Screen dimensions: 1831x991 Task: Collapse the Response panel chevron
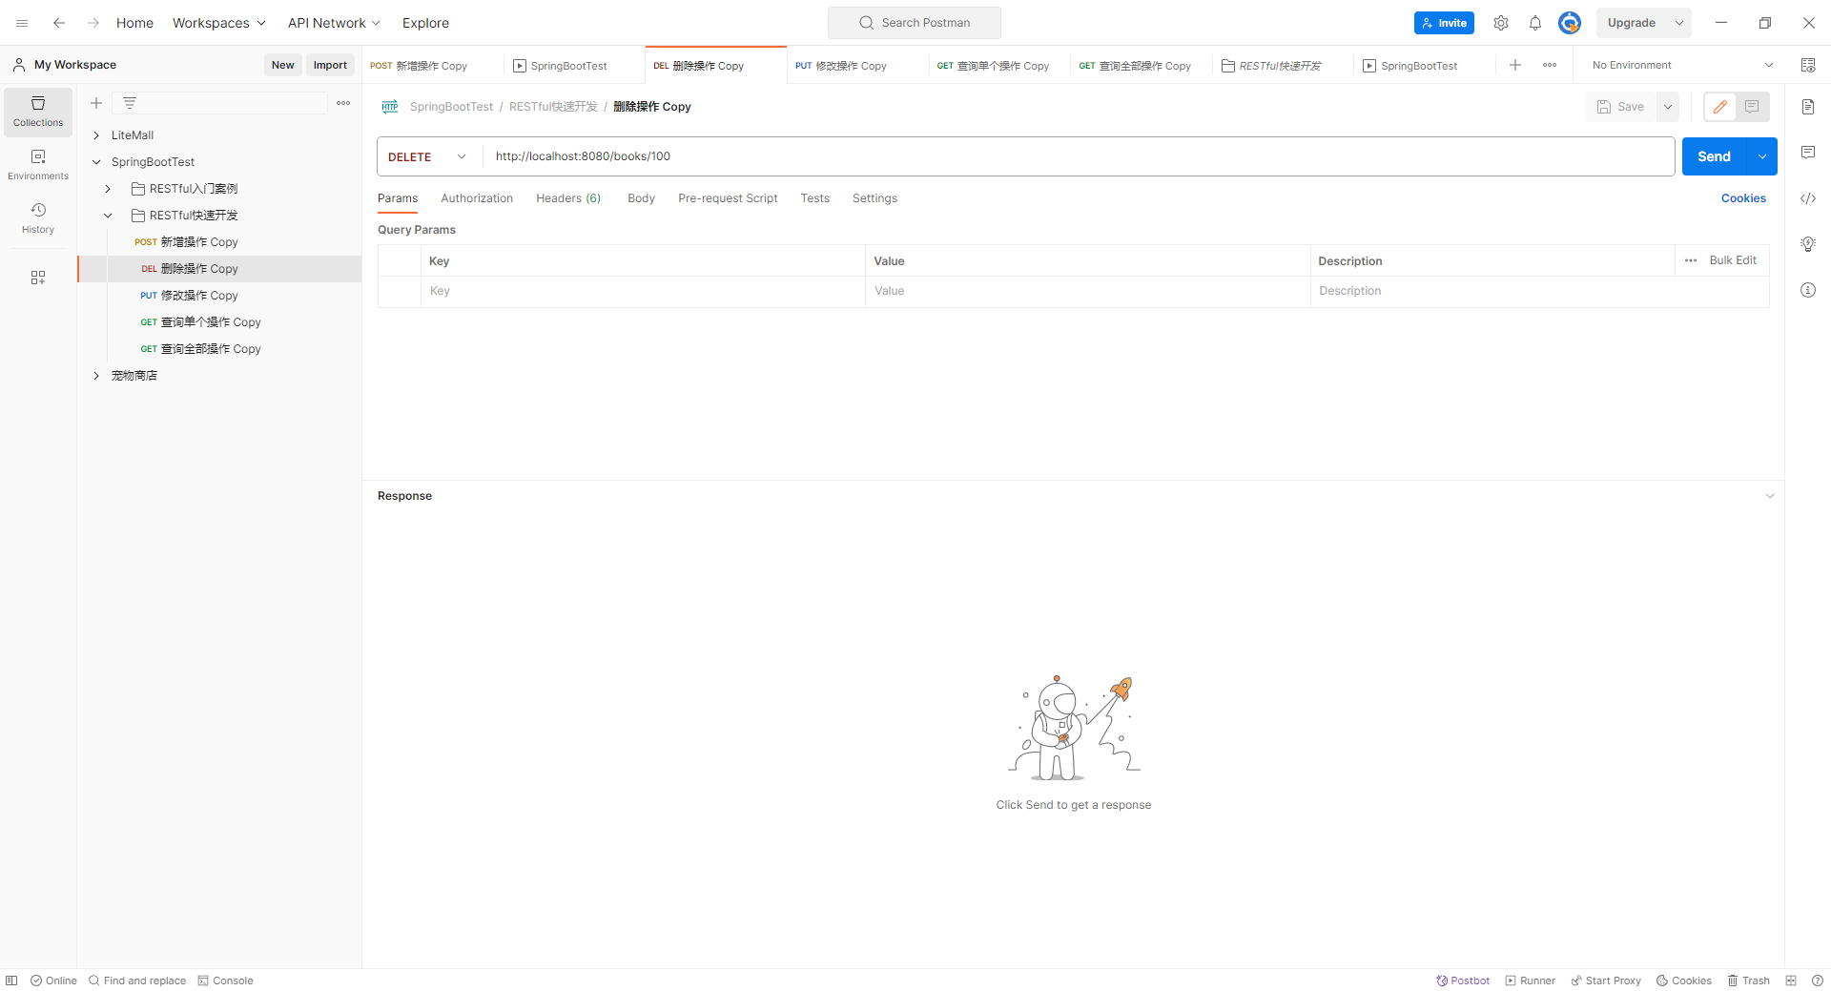1770,496
